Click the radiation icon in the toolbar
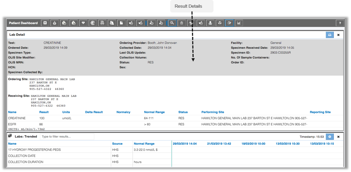The width and height of the screenshot is (351, 172). (220, 23)
